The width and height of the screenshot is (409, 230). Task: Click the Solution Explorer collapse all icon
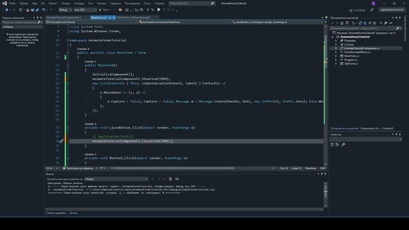(x=369, y=23)
